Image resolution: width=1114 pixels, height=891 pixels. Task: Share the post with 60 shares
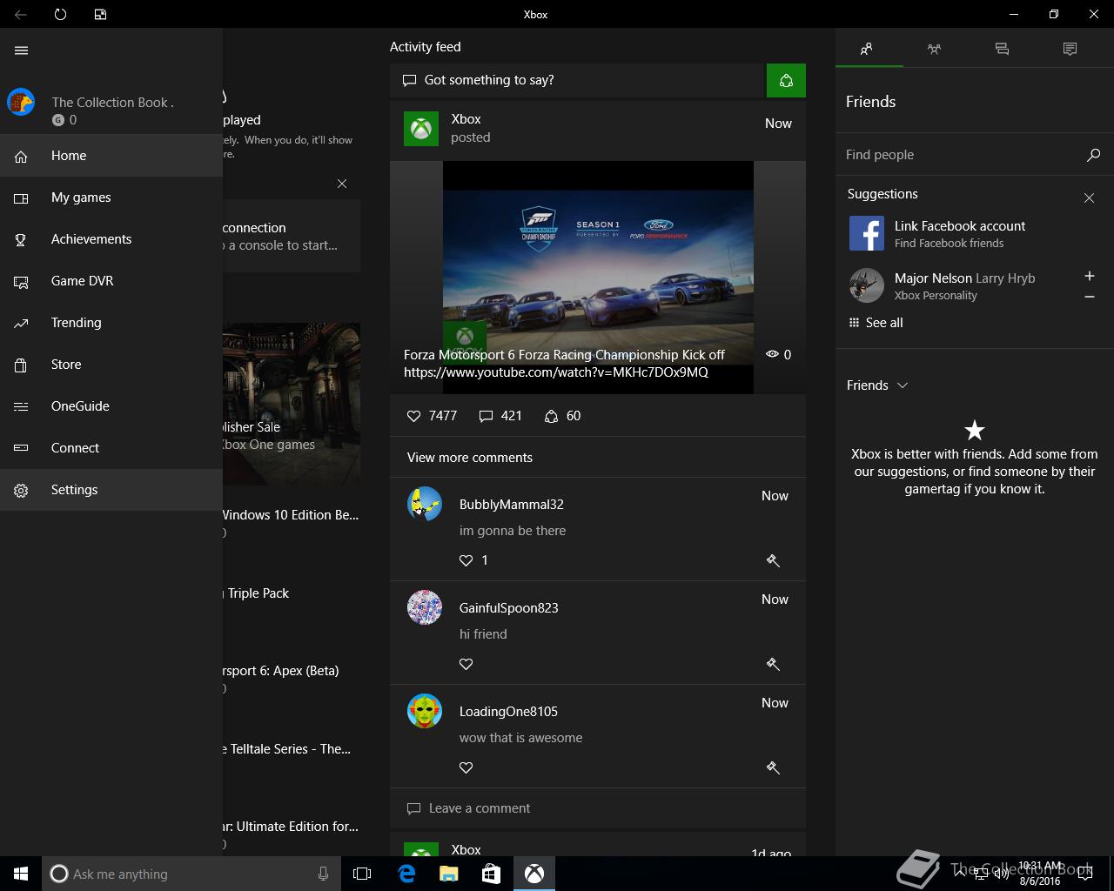coord(562,416)
